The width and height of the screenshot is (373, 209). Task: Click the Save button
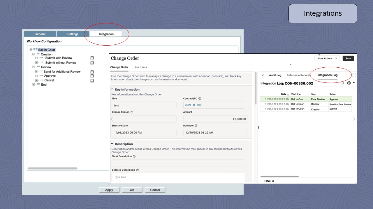click(x=348, y=58)
